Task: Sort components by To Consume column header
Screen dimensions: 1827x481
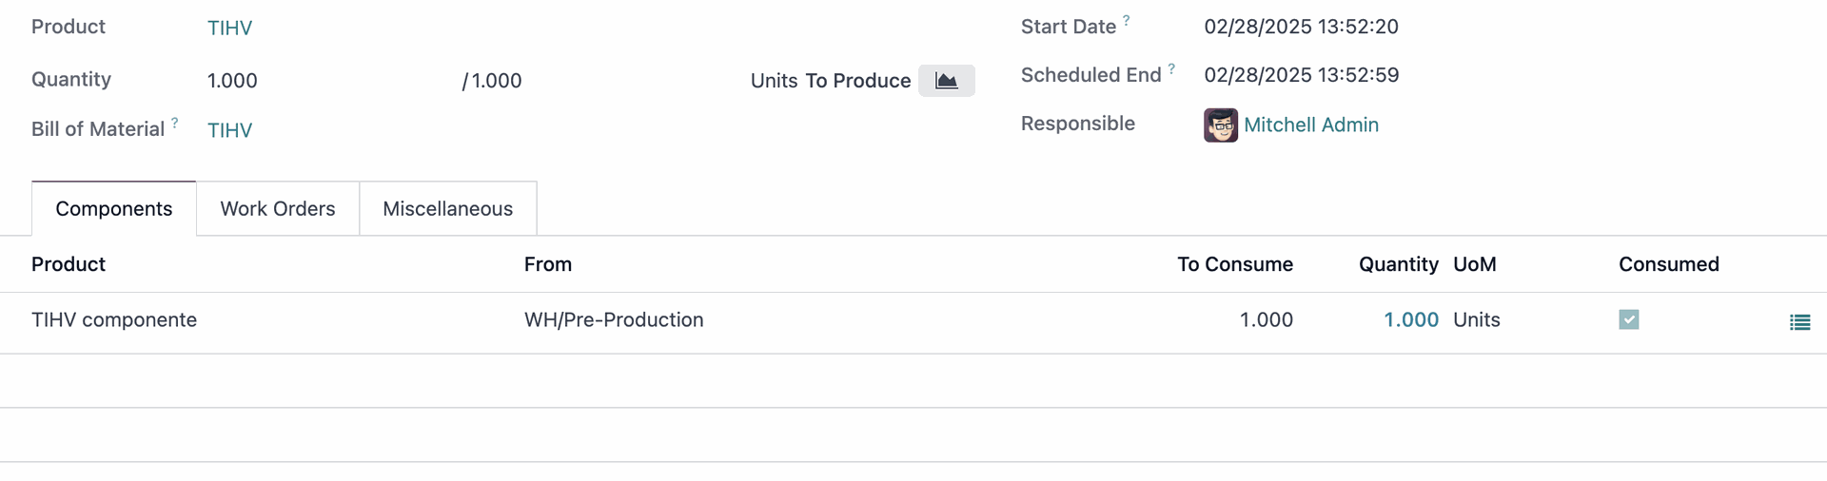Action: coord(1234,264)
